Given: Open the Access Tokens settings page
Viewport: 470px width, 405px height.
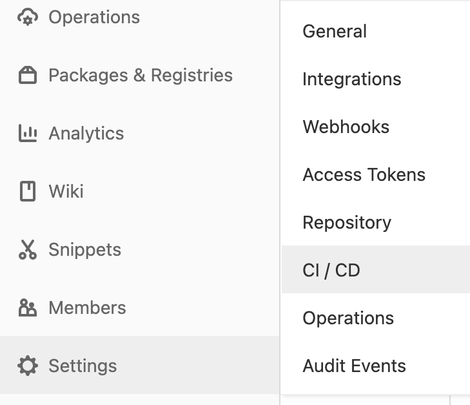Looking at the screenshot, I should point(364,175).
